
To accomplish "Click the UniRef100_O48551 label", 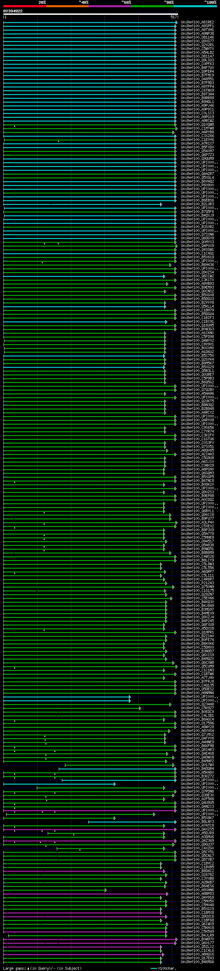I will pyautogui.click(x=197, y=79).
